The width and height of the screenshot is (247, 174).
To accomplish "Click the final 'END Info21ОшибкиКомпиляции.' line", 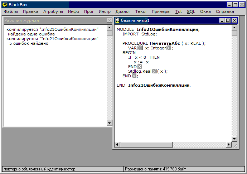I will [x=154, y=85].
